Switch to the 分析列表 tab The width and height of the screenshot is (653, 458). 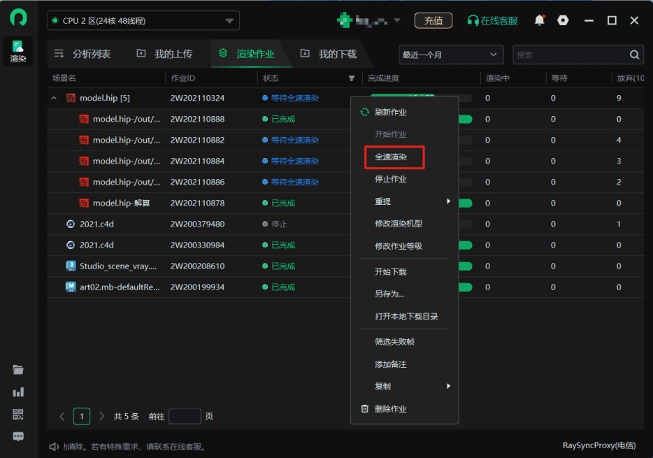[83, 54]
